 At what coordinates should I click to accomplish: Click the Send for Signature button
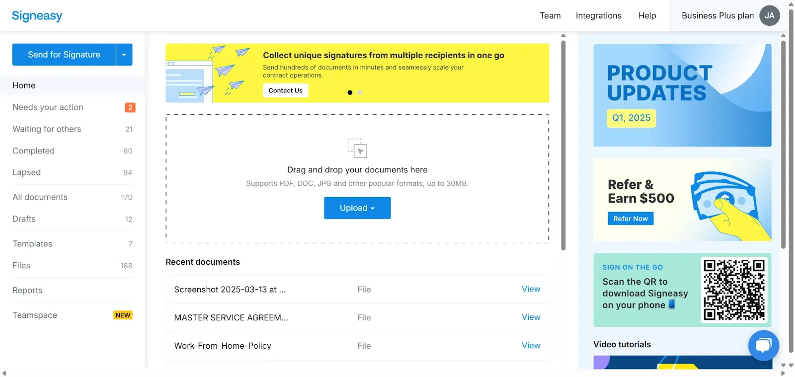tap(64, 55)
